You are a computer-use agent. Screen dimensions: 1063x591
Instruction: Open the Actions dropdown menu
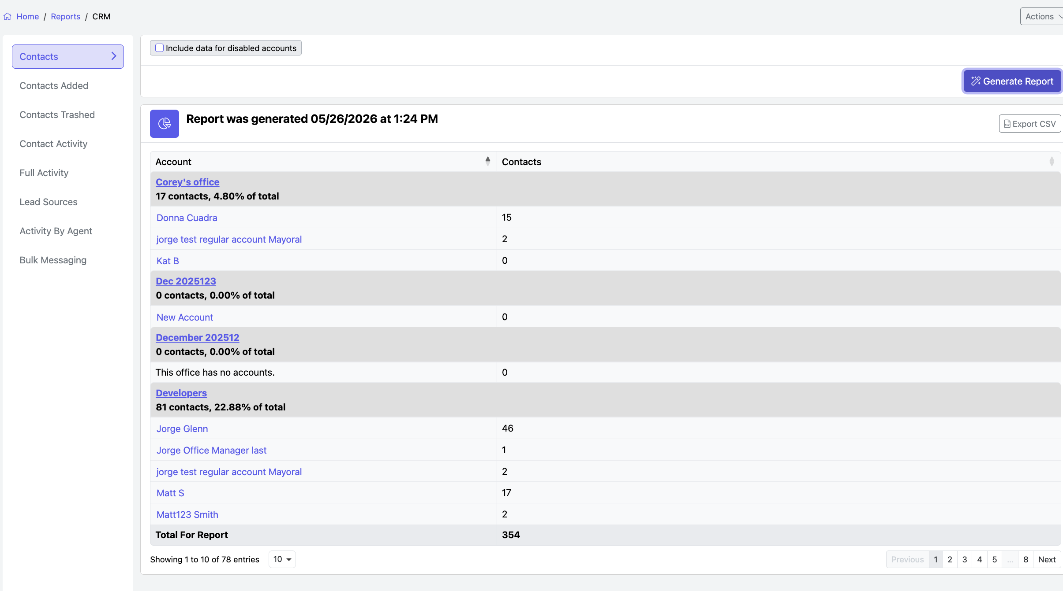coord(1042,17)
